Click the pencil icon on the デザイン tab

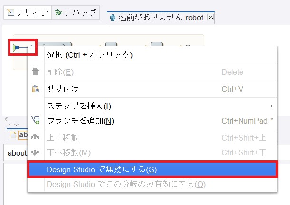(10, 12)
